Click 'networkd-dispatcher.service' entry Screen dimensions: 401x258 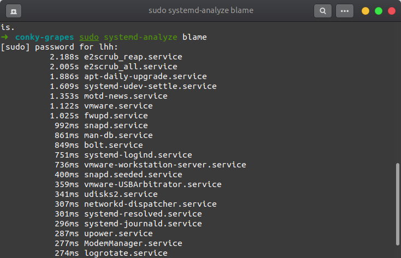(150, 204)
